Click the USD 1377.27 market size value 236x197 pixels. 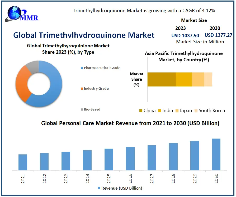click(218, 35)
